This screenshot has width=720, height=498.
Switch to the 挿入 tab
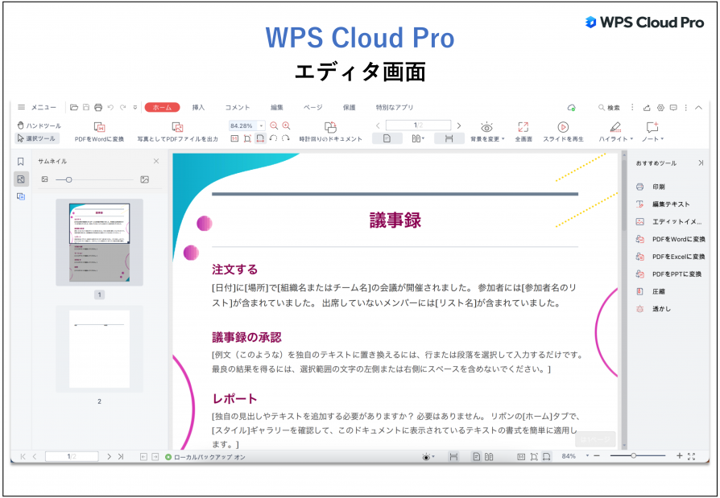(199, 107)
